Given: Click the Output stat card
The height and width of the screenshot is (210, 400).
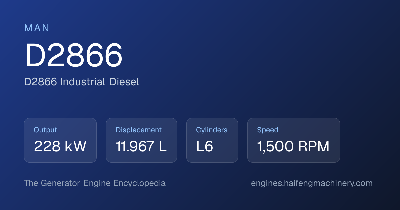Looking at the screenshot, I should tap(60, 140).
